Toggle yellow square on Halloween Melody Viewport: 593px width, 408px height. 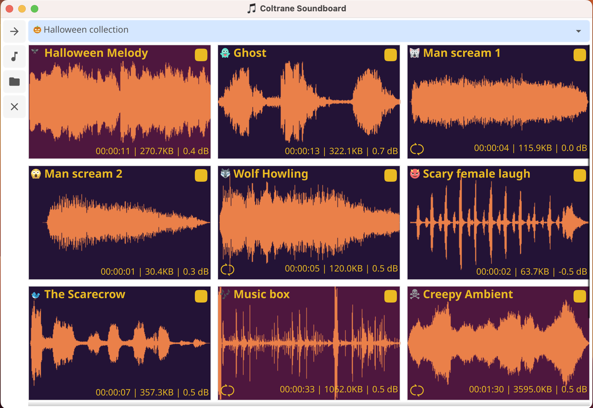click(x=201, y=55)
